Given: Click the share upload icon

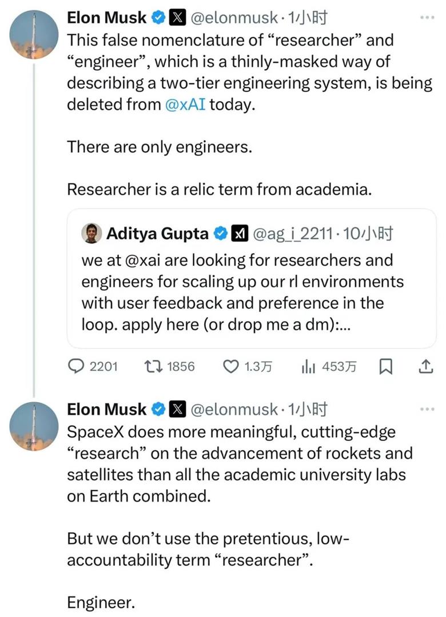Looking at the screenshot, I should coord(425,367).
